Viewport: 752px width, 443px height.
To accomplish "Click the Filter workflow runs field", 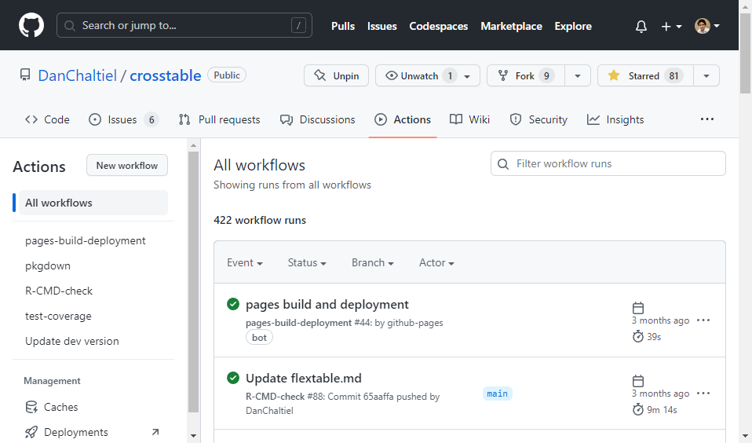I will [608, 163].
